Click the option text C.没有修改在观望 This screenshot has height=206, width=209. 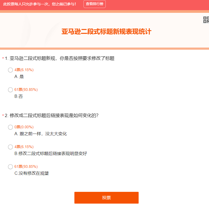click(x=32, y=173)
